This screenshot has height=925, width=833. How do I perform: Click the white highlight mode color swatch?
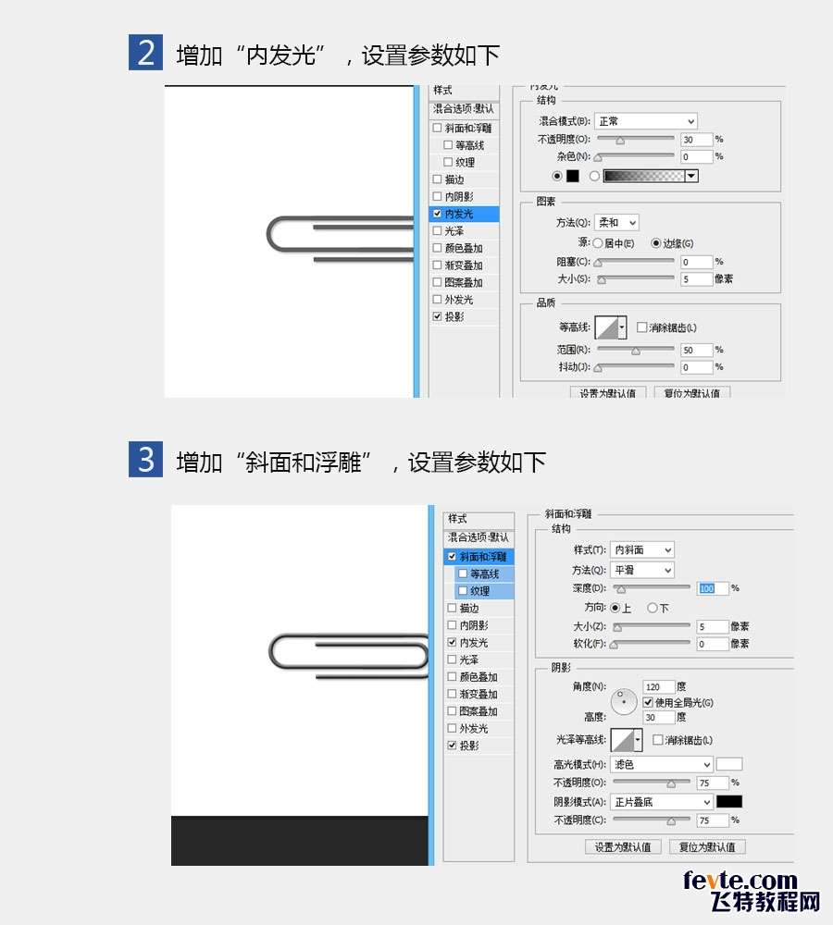pyautogui.click(x=729, y=765)
